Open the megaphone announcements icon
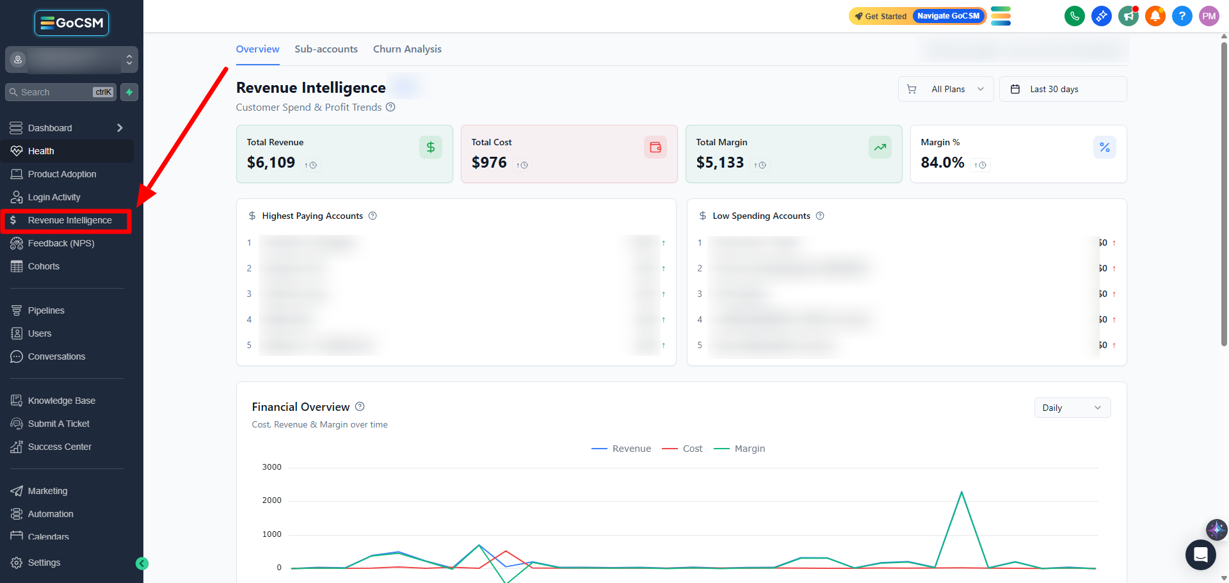This screenshot has width=1229, height=583. [x=1128, y=16]
